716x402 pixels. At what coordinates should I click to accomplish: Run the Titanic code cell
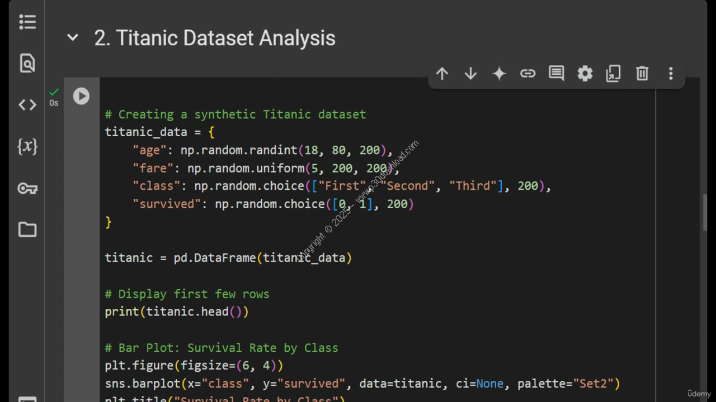pyautogui.click(x=81, y=96)
